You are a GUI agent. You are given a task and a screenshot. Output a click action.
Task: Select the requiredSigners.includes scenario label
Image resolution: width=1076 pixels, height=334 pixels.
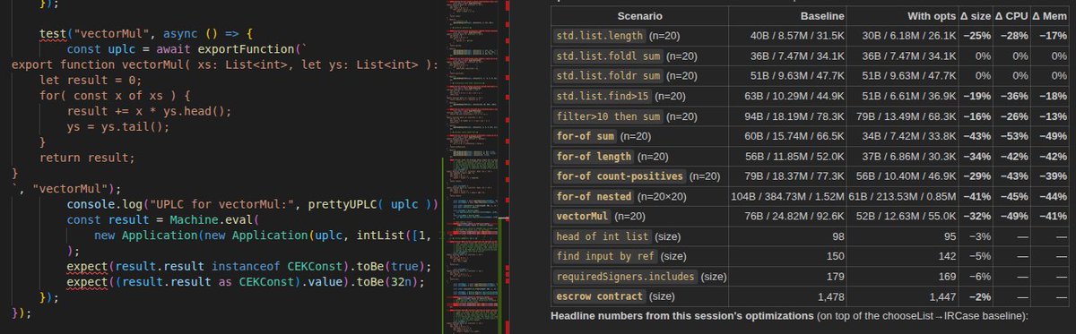(625, 276)
